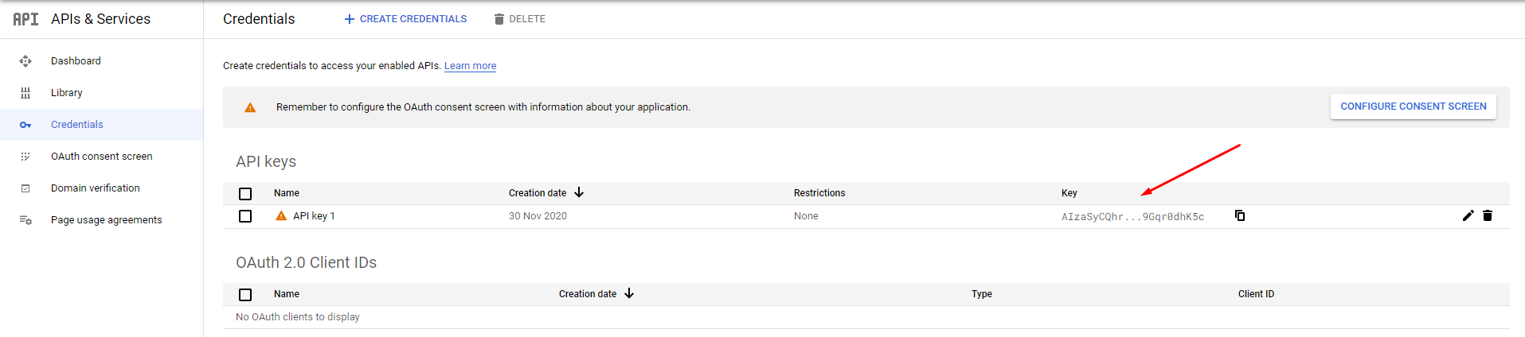1525x337 pixels.
Task: Click the API logo icon in header
Action: click(25, 19)
